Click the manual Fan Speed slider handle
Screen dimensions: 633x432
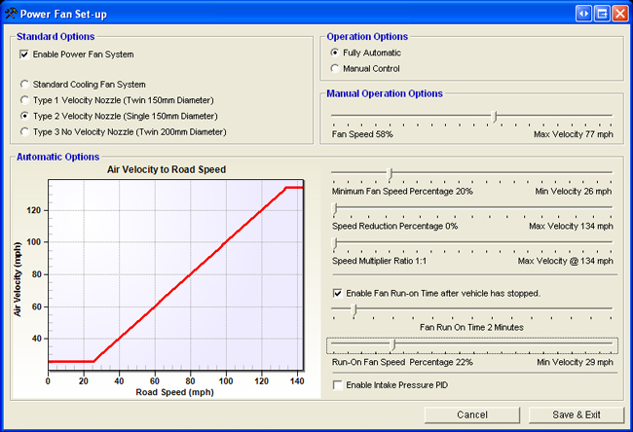[495, 117]
